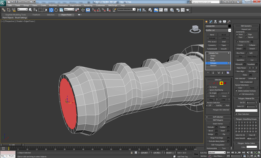The height and width of the screenshot is (158, 261).
Task: Select the Rotate tool in main toolbar
Action: 56,10
